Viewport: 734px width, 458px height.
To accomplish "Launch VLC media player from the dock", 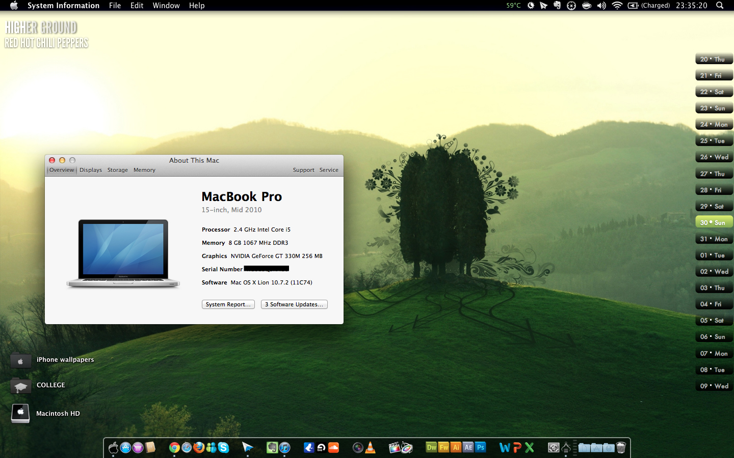I will tap(371, 447).
